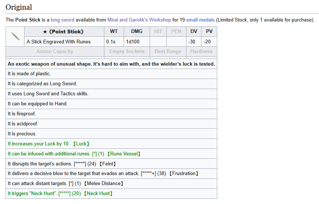Select the Frustration enchantment row
The image size is (319, 204).
[x=111, y=174]
